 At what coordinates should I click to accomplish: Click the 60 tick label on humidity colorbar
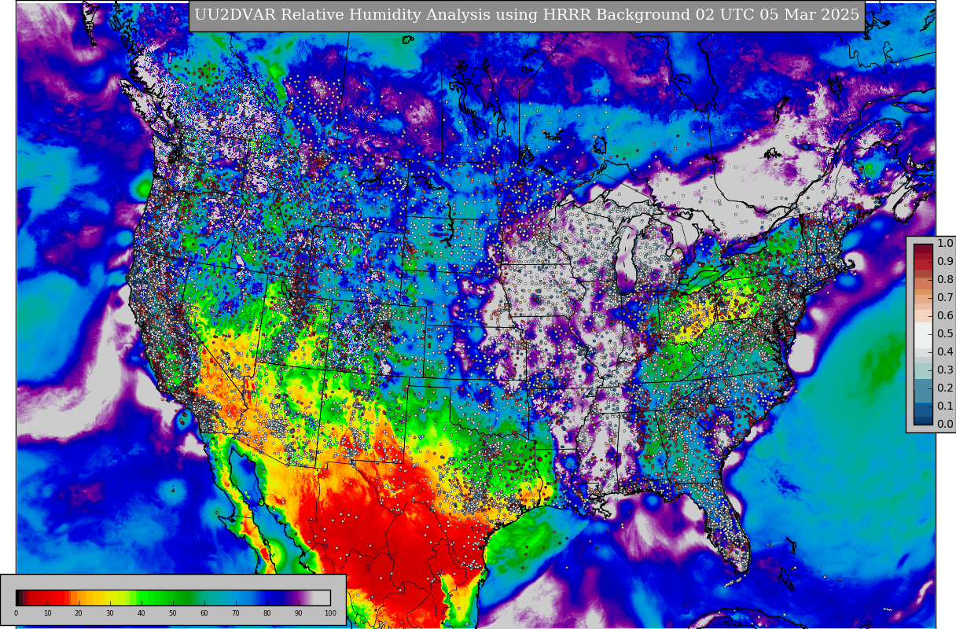tap(204, 613)
